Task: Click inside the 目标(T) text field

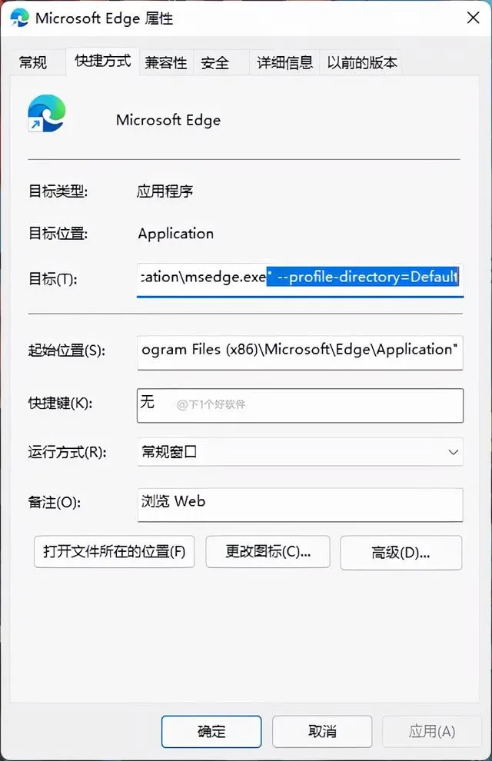Action: [x=300, y=278]
